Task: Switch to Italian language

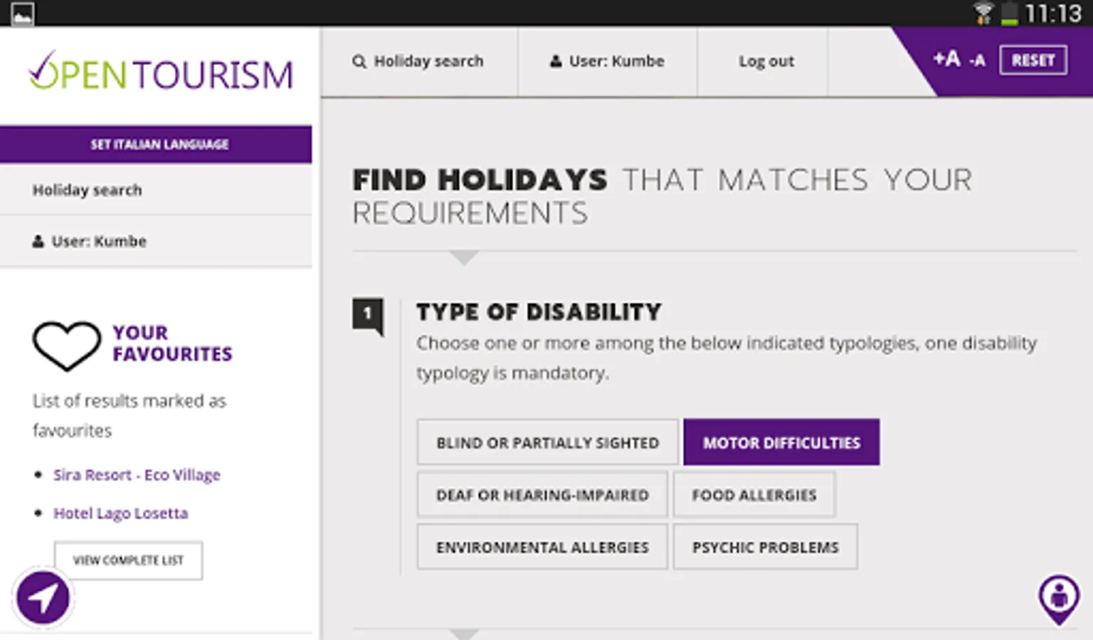Action: (x=158, y=144)
